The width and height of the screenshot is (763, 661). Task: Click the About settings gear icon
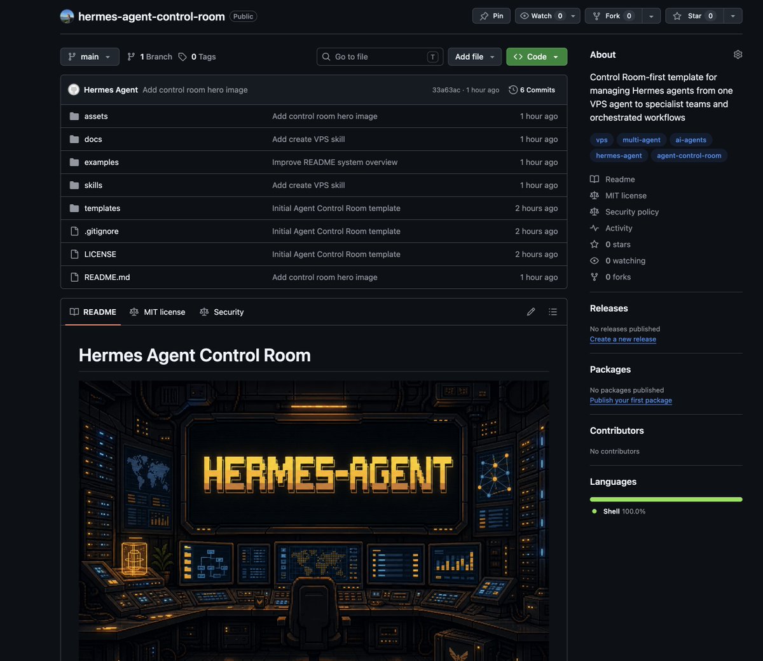(738, 55)
